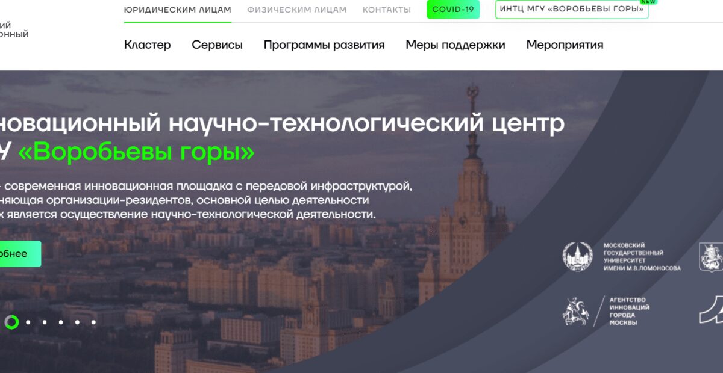723x373 pixels.
Task: Open the Меры поддержки menu item
Action: point(455,45)
